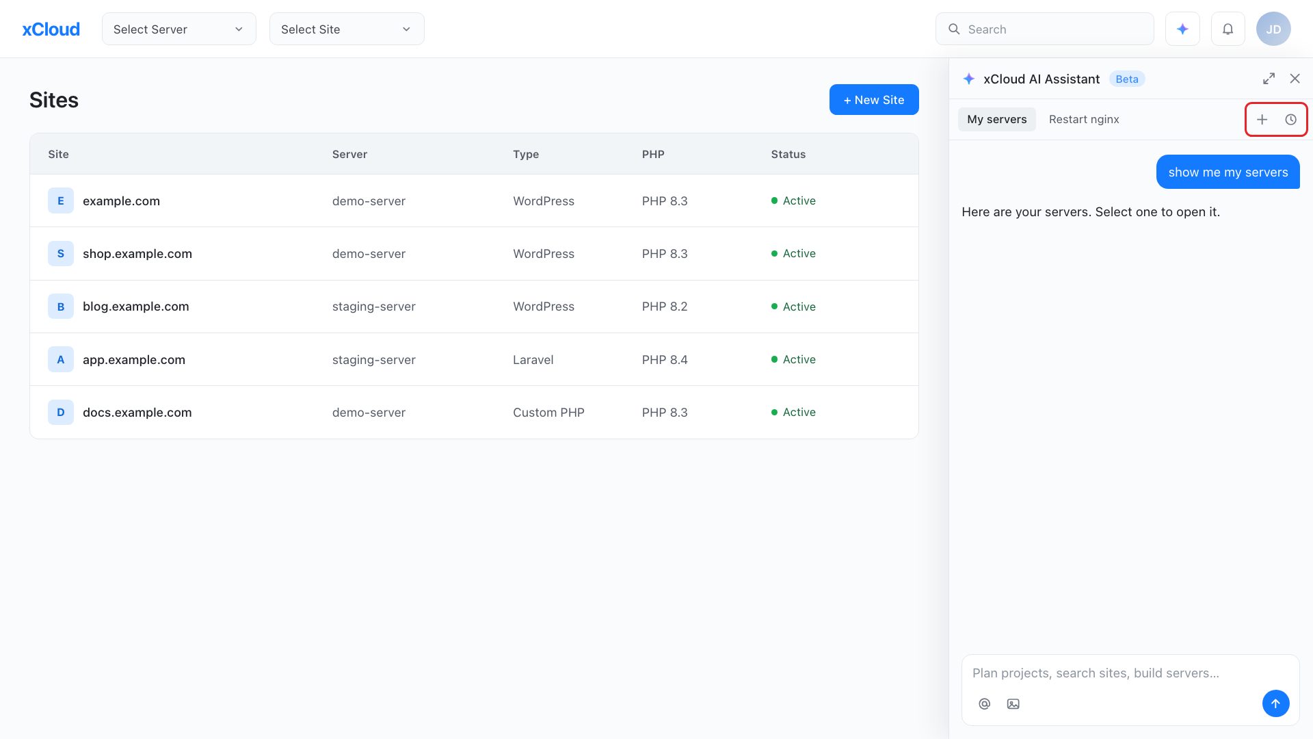
Task: Switch to My servers chat tab
Action: (x=996, y=119)
